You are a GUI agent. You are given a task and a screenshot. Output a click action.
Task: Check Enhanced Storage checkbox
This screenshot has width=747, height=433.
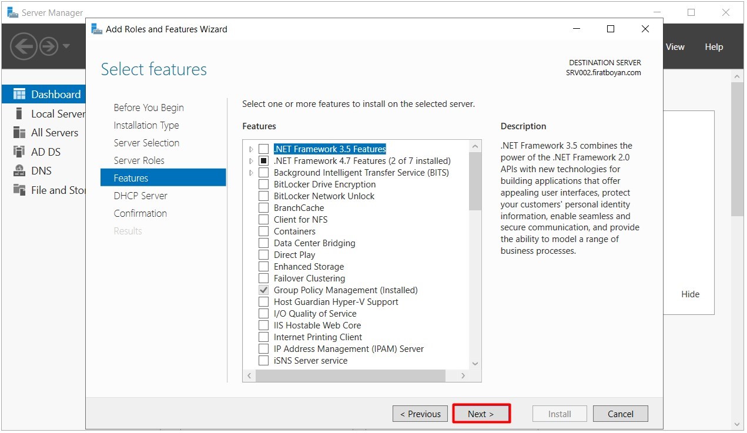pyautogui.click(x=263, y=267)
